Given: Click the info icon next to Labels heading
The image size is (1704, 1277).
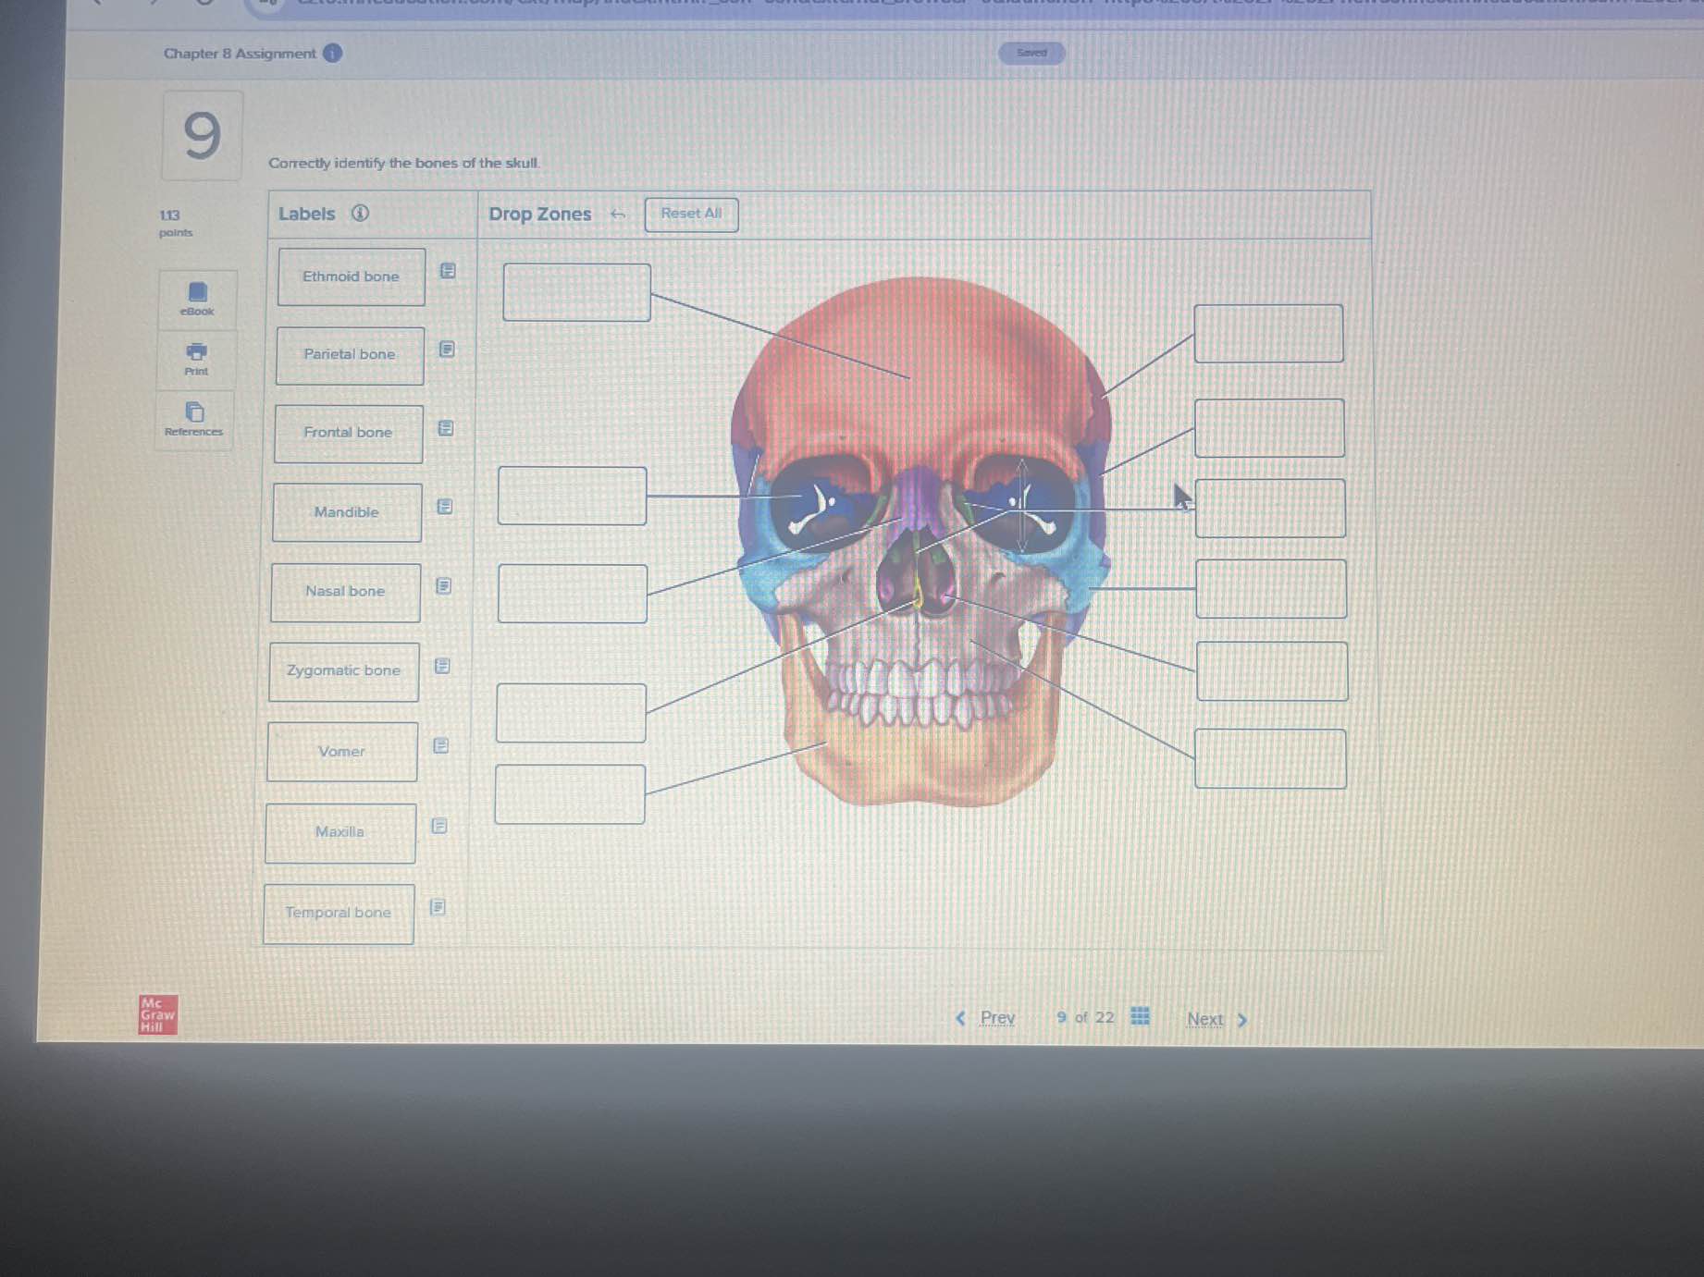Looking at the screenshot, I should pyautogui.click(x=360, y=214).
